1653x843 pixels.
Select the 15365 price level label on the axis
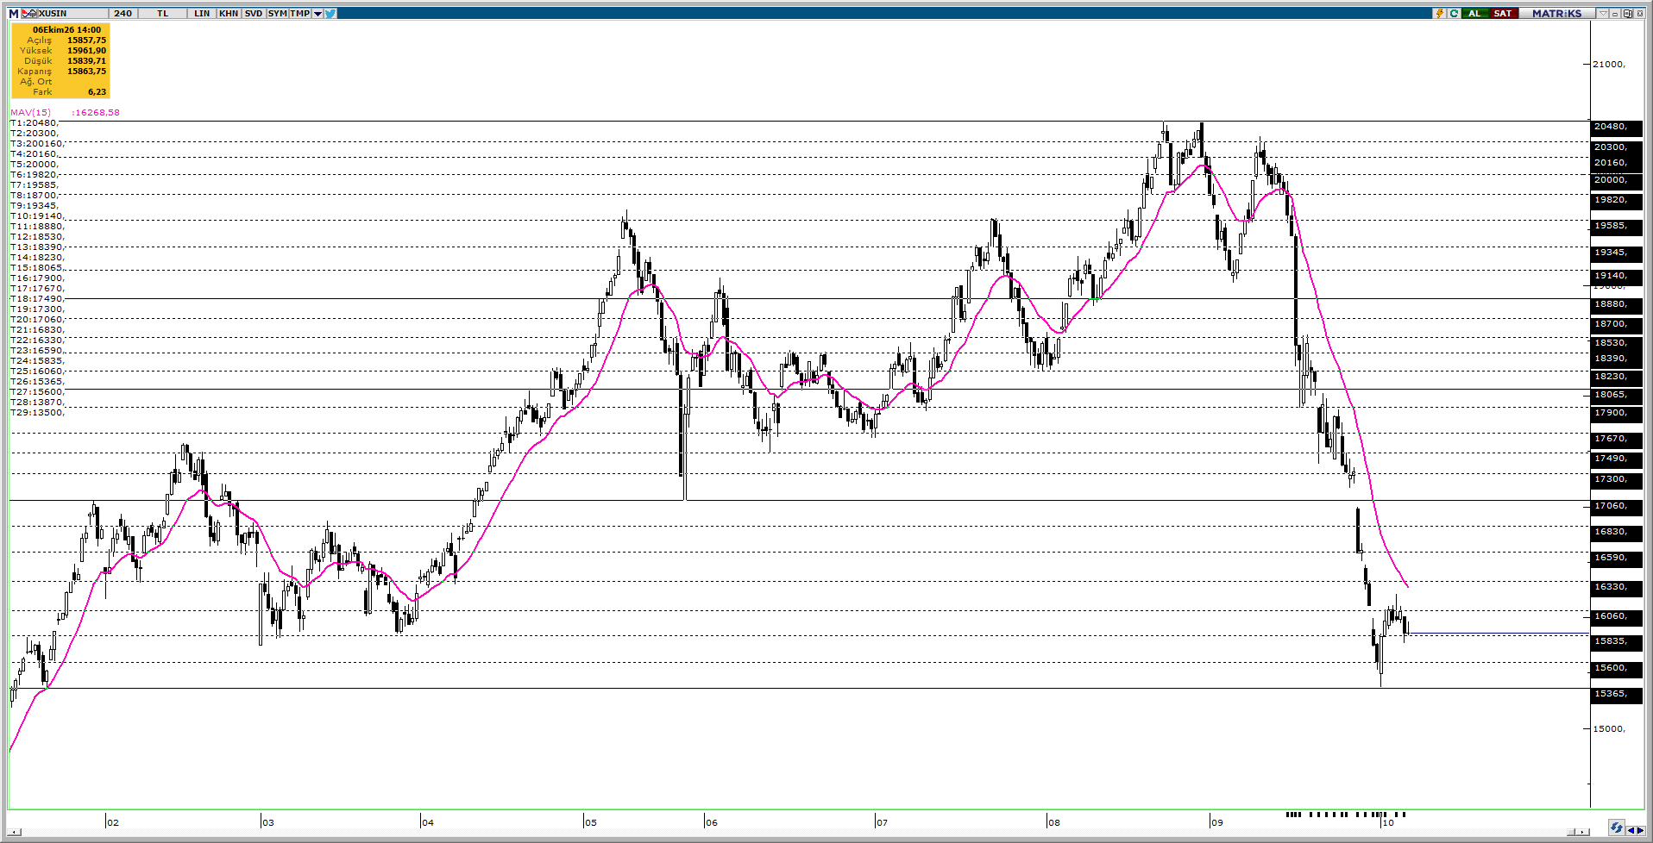pos(1616,694)
